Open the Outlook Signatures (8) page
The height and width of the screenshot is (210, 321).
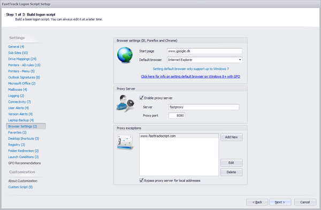24,77
